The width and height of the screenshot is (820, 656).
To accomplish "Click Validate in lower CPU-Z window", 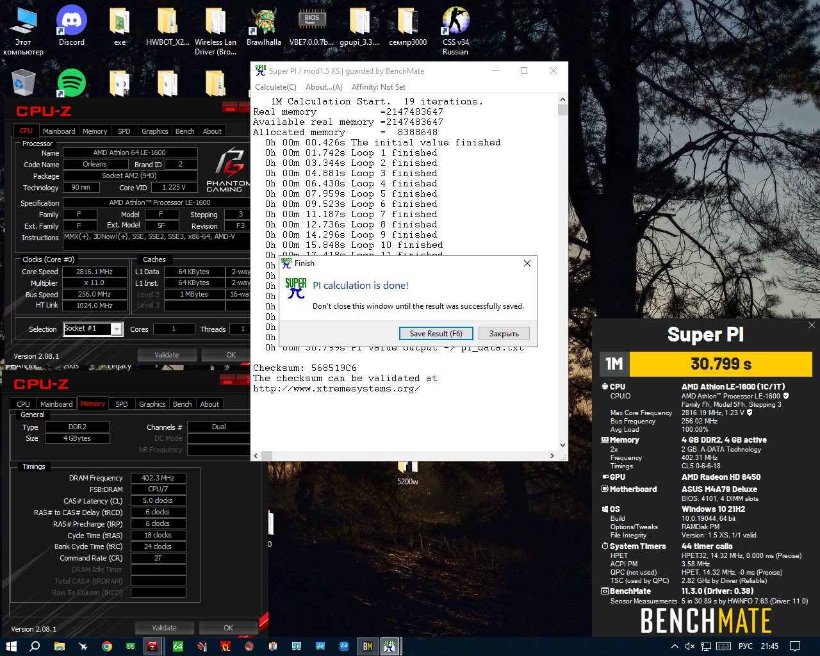I will tap(164, 628).
